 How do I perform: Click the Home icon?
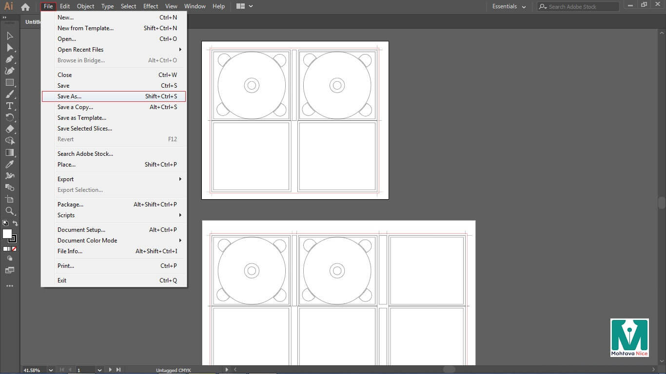[x=25, y=7]
